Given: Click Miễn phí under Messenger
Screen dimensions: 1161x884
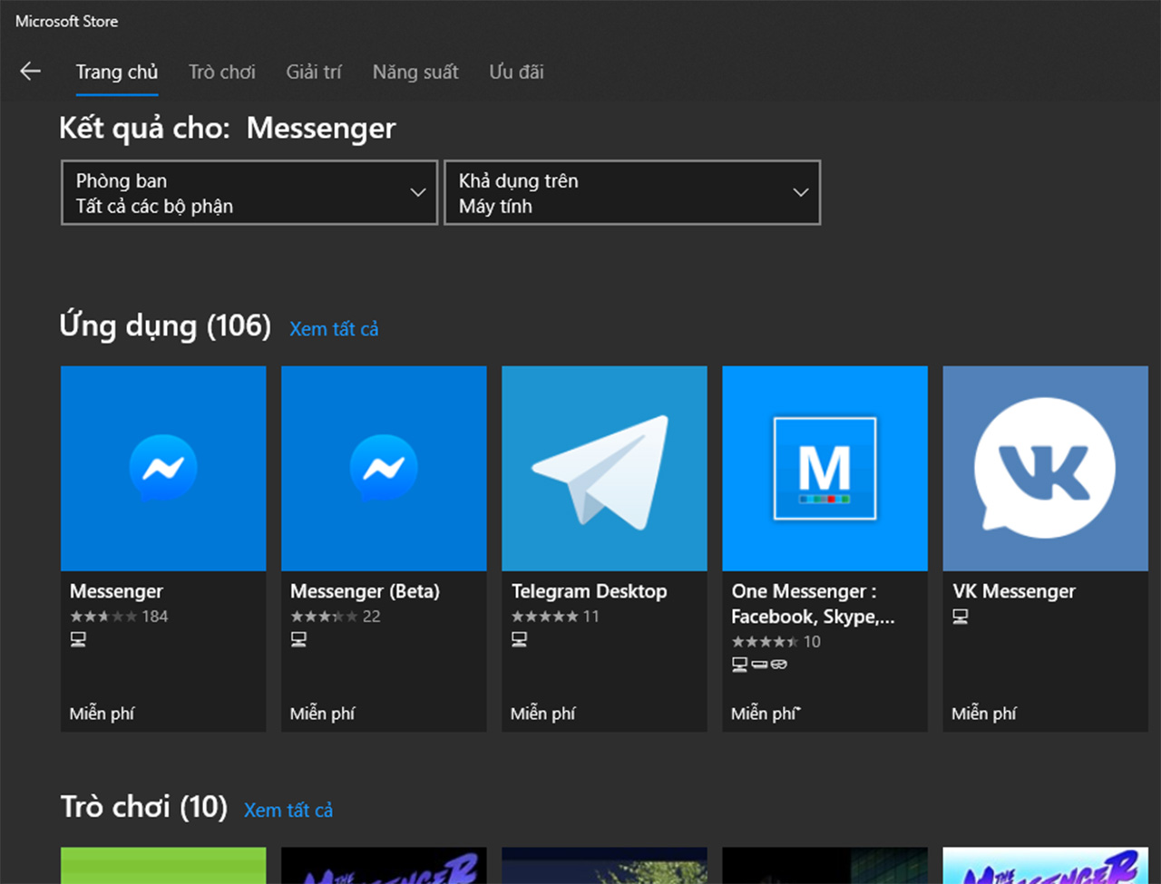Looking at the screenshot, I should click(102, 714).
